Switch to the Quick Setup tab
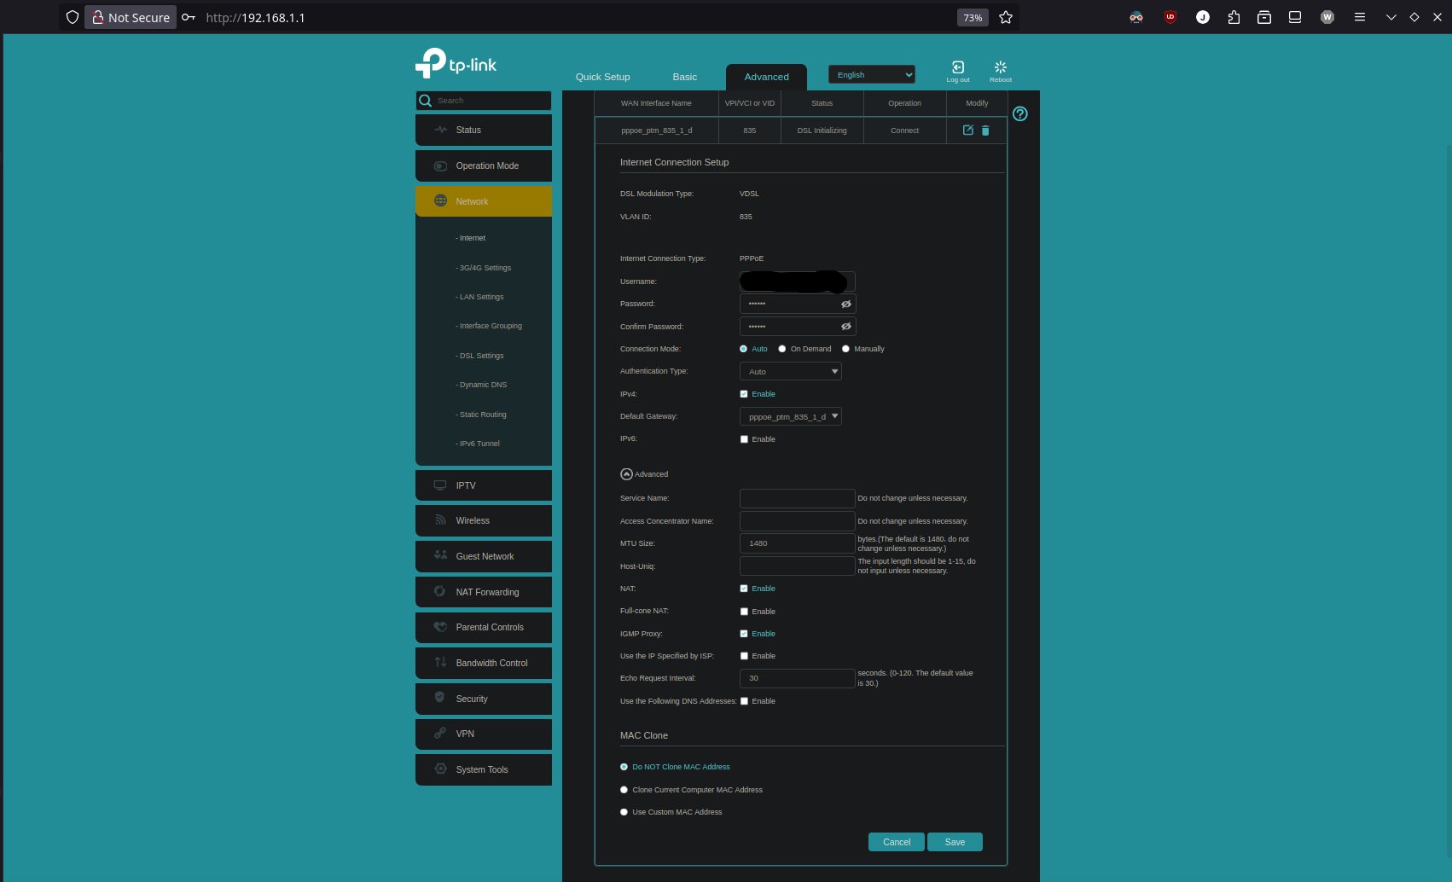Screen dimensions: 1452x882 pos(602,77)
